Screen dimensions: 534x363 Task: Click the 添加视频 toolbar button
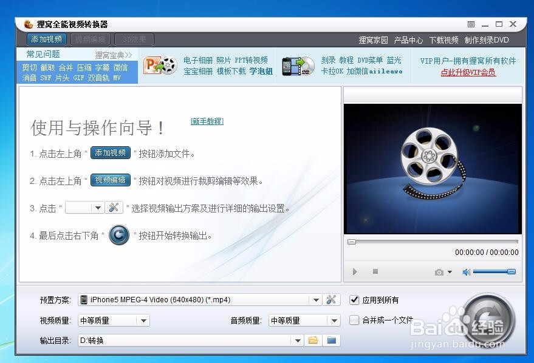[x=46, y=39]
